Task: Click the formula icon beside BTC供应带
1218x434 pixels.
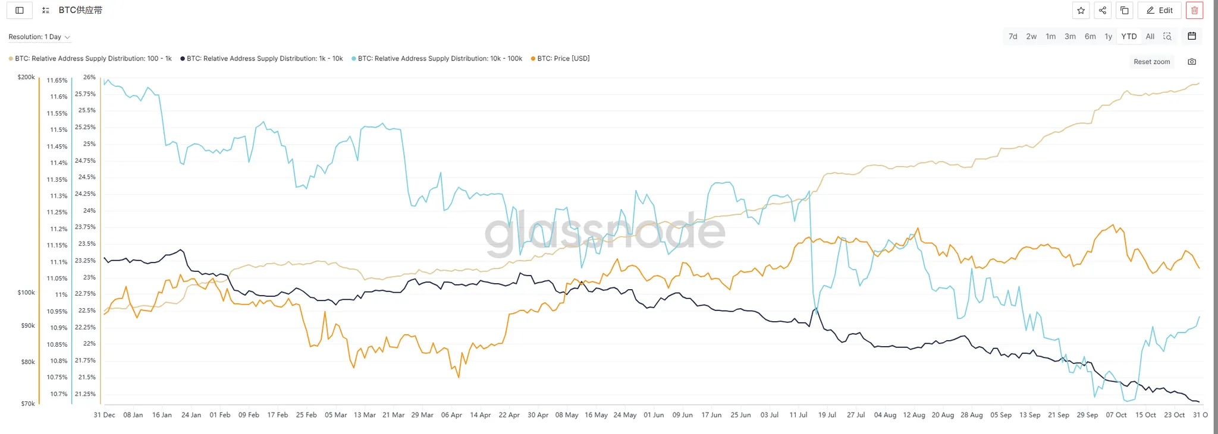Action: pos(46,10)
